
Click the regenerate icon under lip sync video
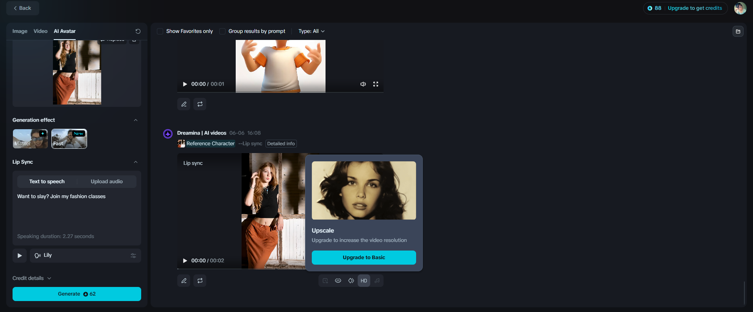pyautogui.click(x=200, y=281)
